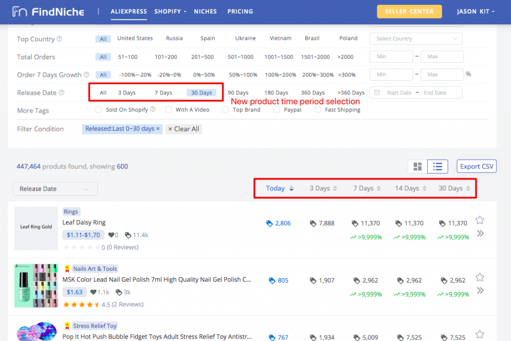Favorite the MSK Color Nail Gel Polish
The height and width of the screenshot is (341, 511).
[480, 277]
